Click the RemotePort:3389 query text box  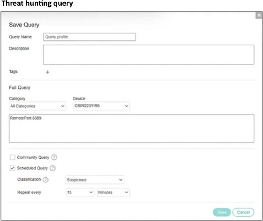(131, 128)
